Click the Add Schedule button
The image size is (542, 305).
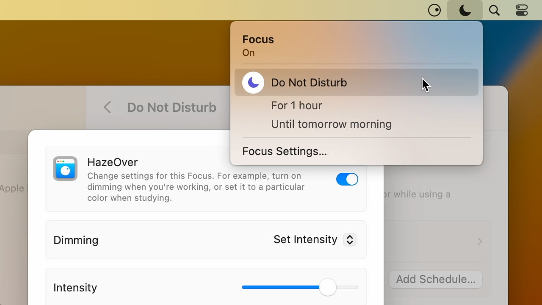pos(435,279)
